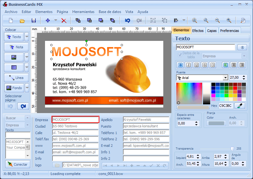The height and width of the screenshot is (179, 253).
Task: Click the Ciudad field with 65-960 Testowo
Action: pos(75,126)
